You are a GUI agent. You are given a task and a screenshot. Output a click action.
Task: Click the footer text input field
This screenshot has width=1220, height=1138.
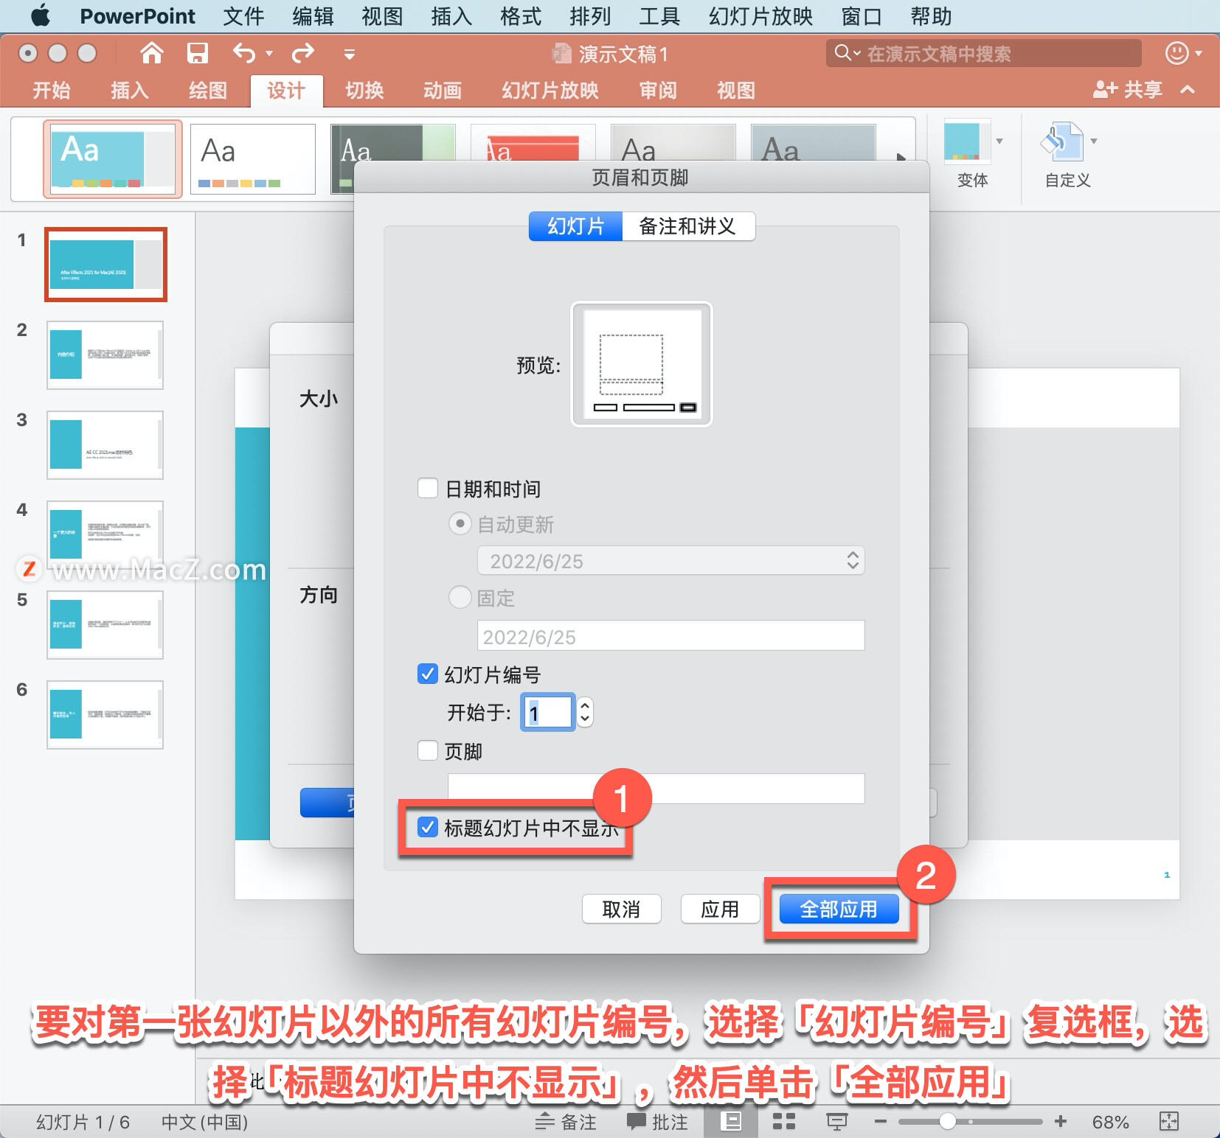(656, 789)
